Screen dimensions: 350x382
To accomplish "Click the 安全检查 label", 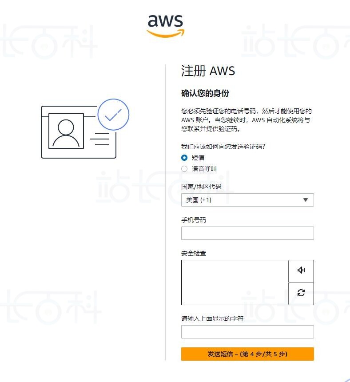I will 194,253.
